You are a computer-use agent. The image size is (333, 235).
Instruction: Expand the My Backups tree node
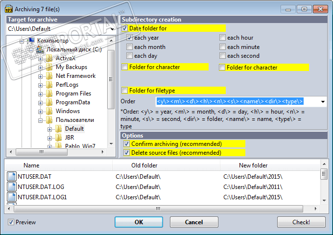[x=40, y=68]
